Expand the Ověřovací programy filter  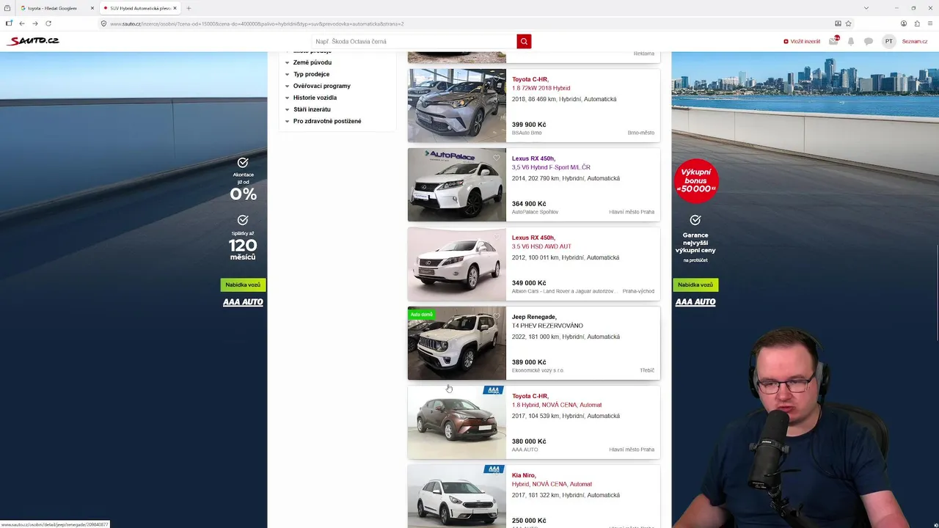321,86
